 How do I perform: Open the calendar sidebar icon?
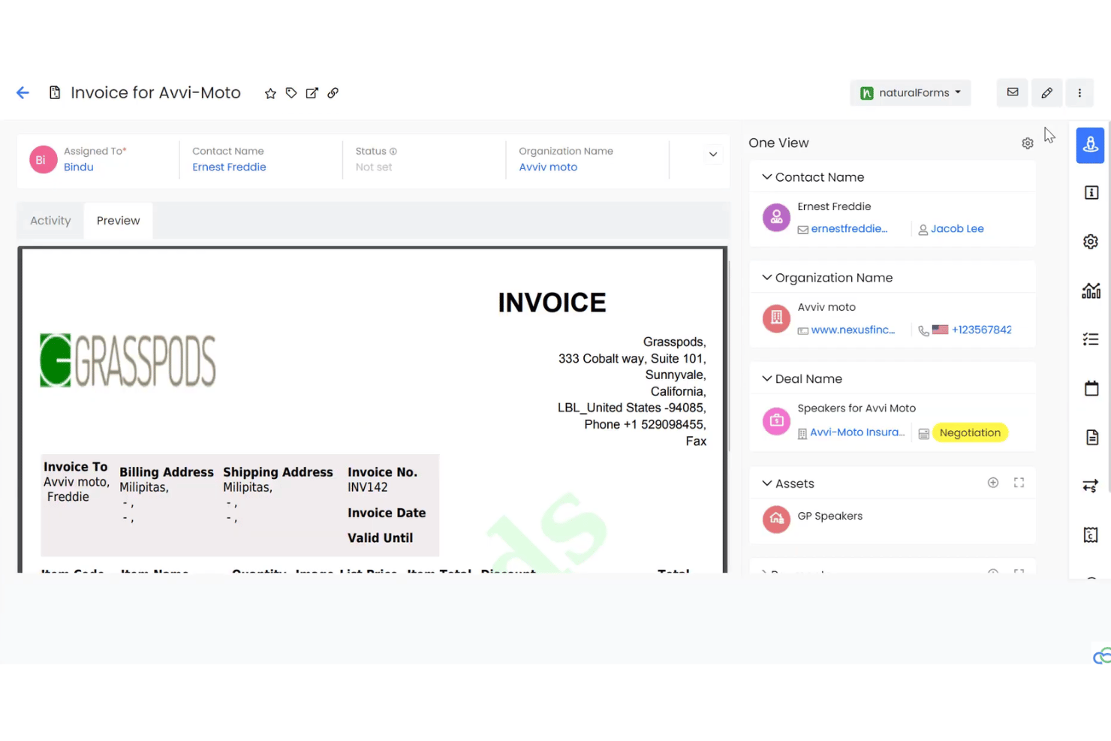click(1091, 388)
